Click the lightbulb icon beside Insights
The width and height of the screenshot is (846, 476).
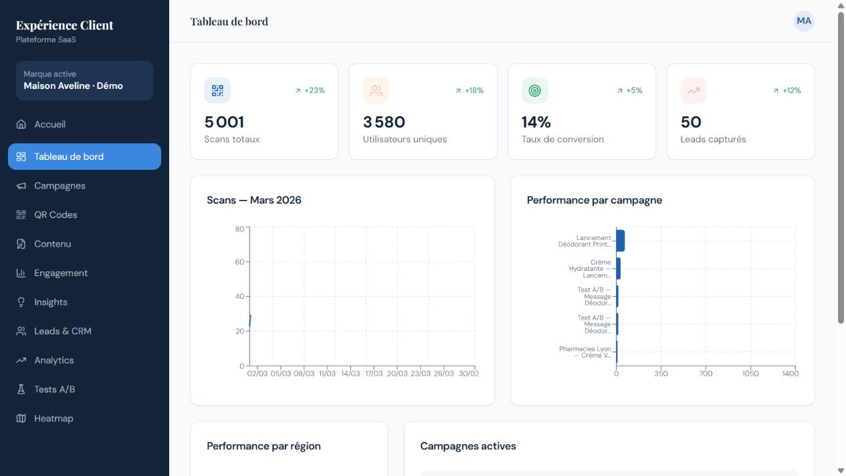click(x=21, y=302)
